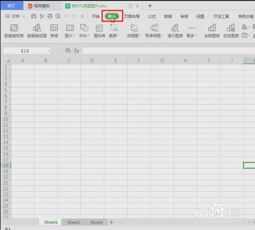Viewport: 255px width, 230px height.
Task: Open the dropdown arrow under 图片
Action: 74,35
